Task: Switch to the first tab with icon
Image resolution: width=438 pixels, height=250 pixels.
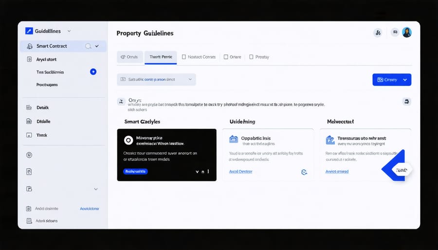Action: coord(130,57)
